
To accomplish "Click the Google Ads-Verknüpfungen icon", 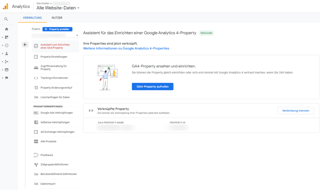I will pos(36,113).
